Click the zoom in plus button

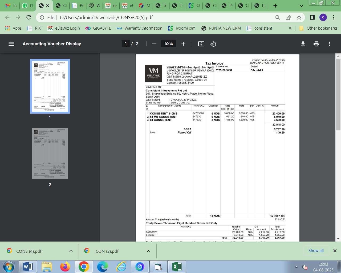tap(183, 44)
